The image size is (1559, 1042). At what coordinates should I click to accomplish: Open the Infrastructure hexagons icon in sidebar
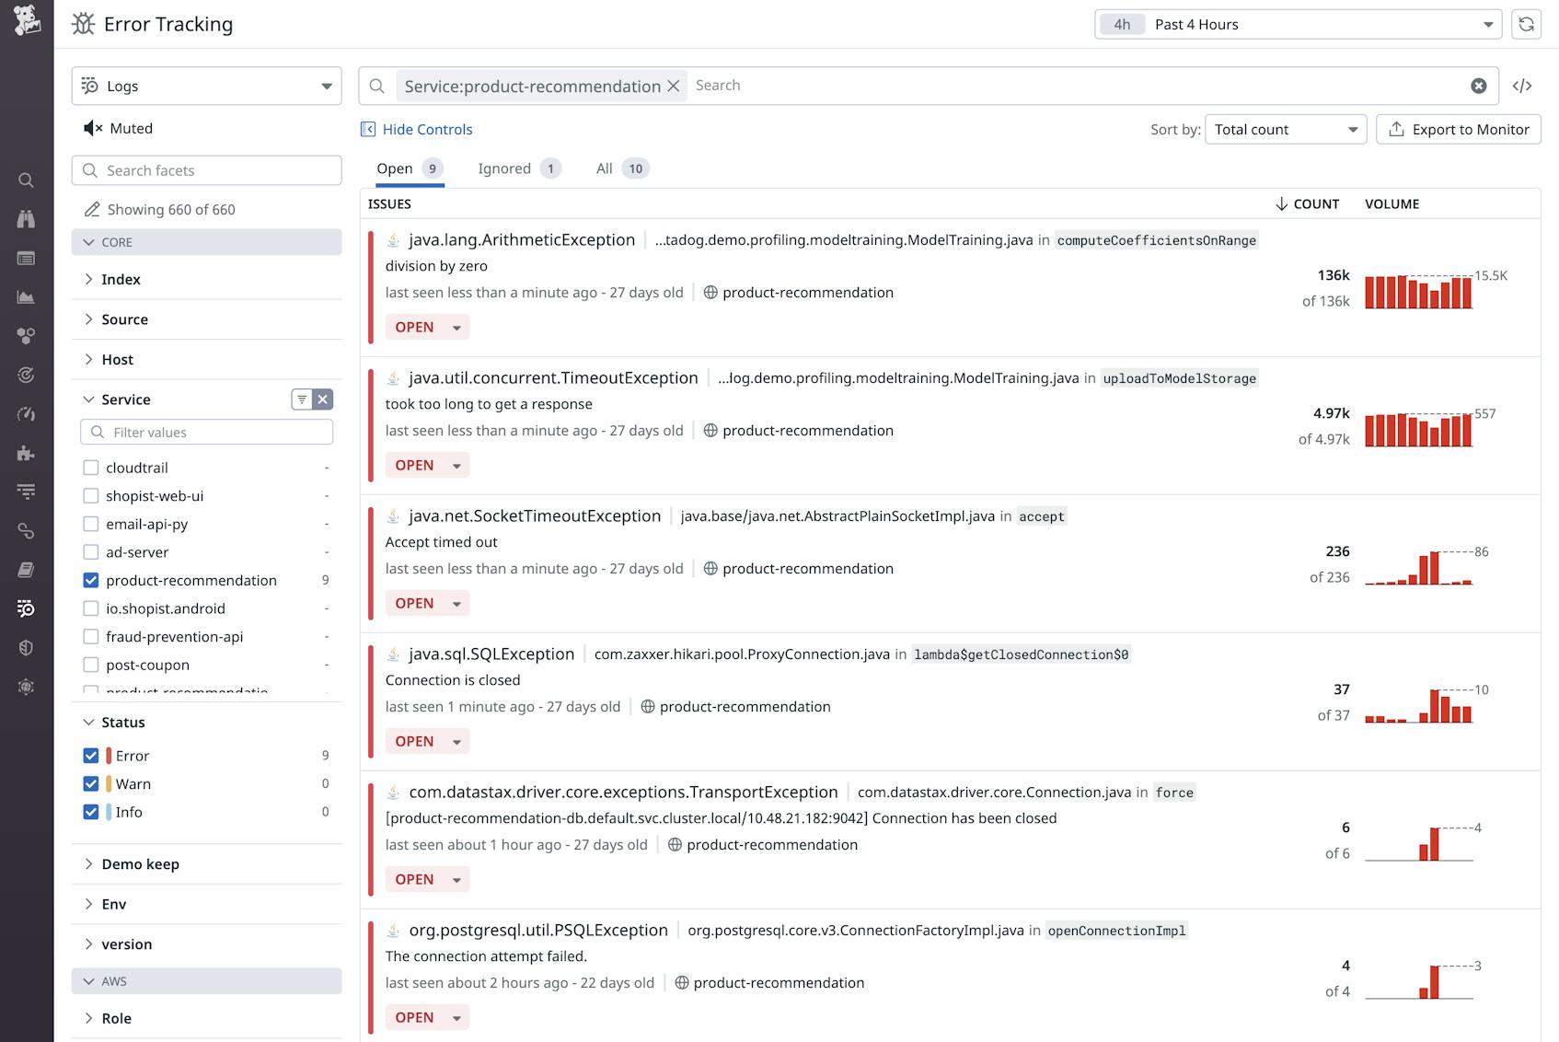[x=27, y=336]
